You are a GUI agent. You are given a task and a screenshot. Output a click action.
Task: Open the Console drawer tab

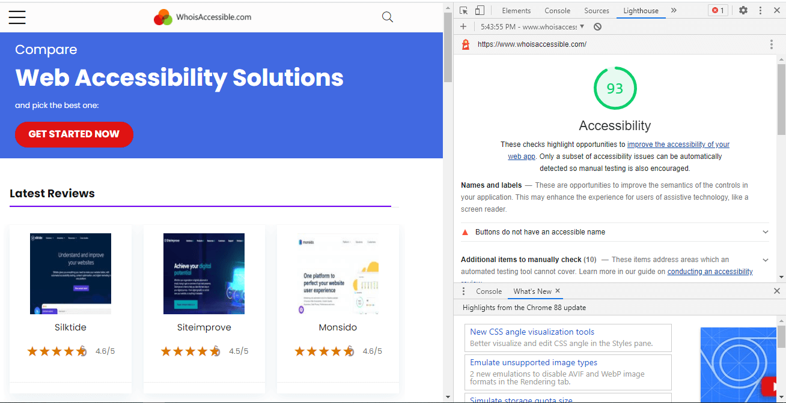tap(489, 291)
